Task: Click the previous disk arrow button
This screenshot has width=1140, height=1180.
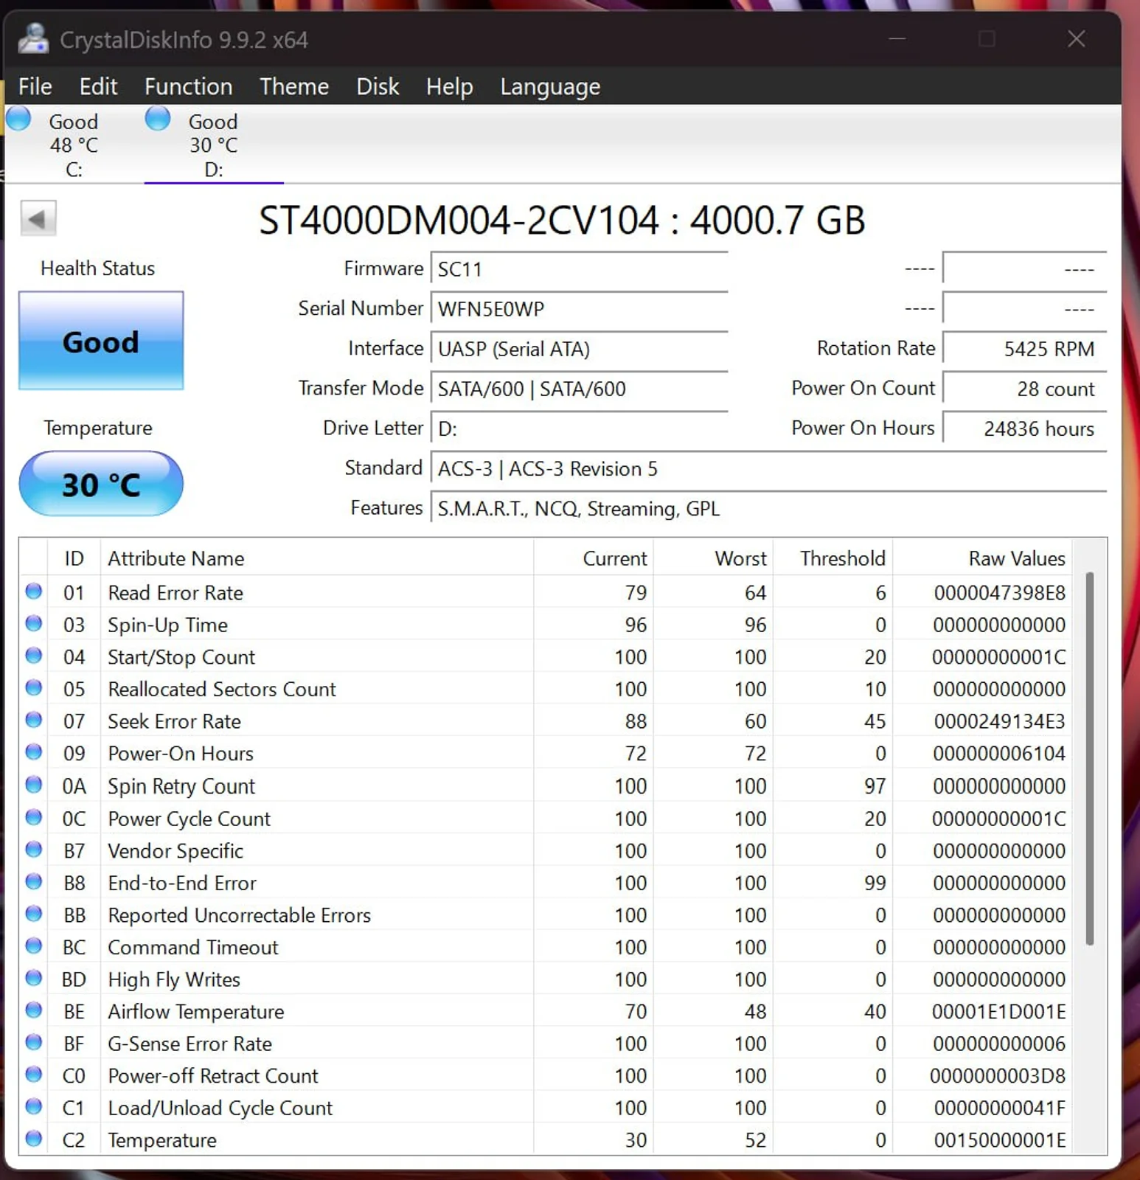Action: [38, 218]
